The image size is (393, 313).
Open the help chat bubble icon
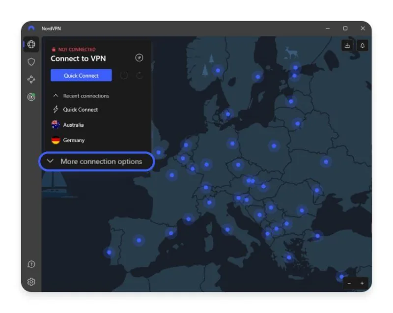[31, 264]
